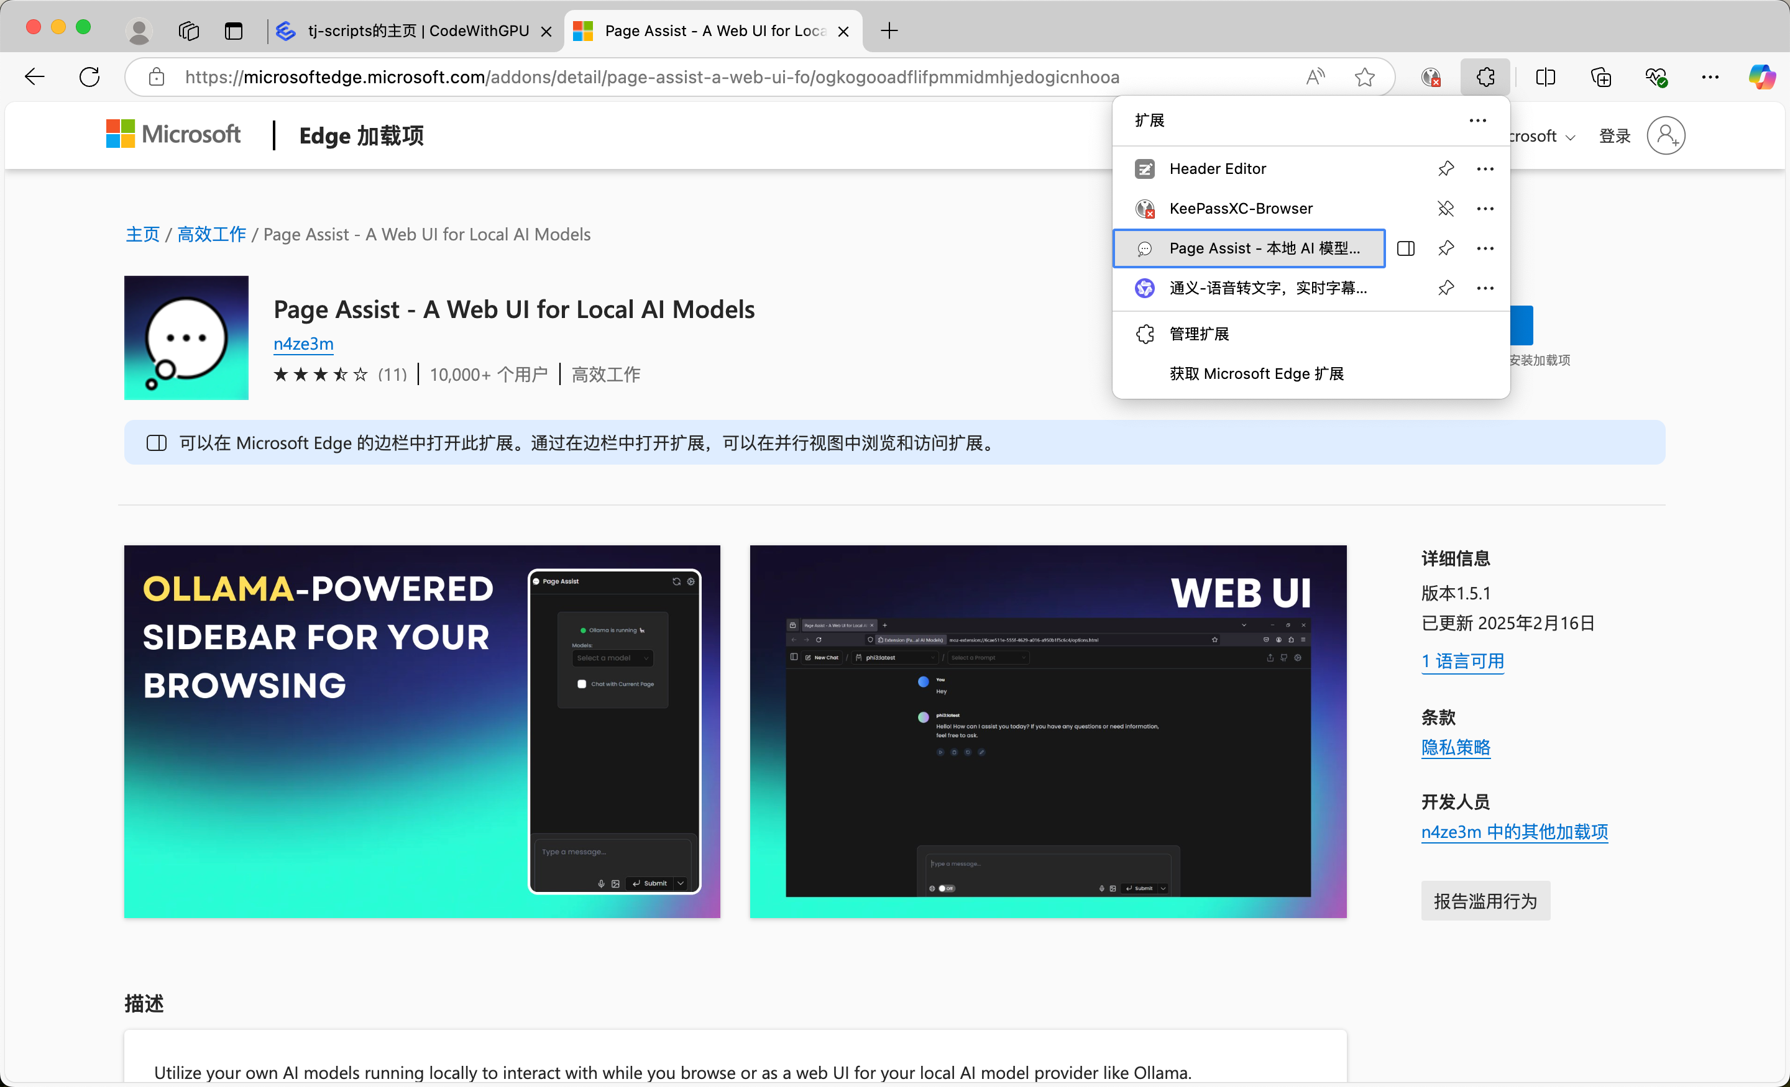The height and width of the screenshot is (1087, 1790).
Task: Pin Page Assist to the toolbar
Action: (x=1446, y=248)
